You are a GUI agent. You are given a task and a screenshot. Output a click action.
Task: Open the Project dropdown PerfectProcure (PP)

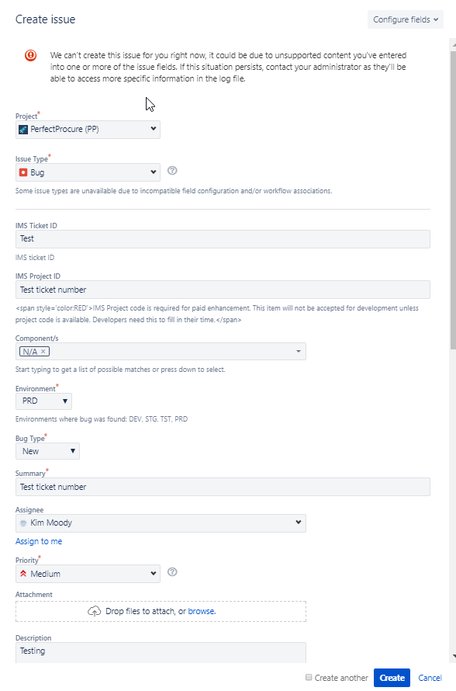click(x=88, y=130)
